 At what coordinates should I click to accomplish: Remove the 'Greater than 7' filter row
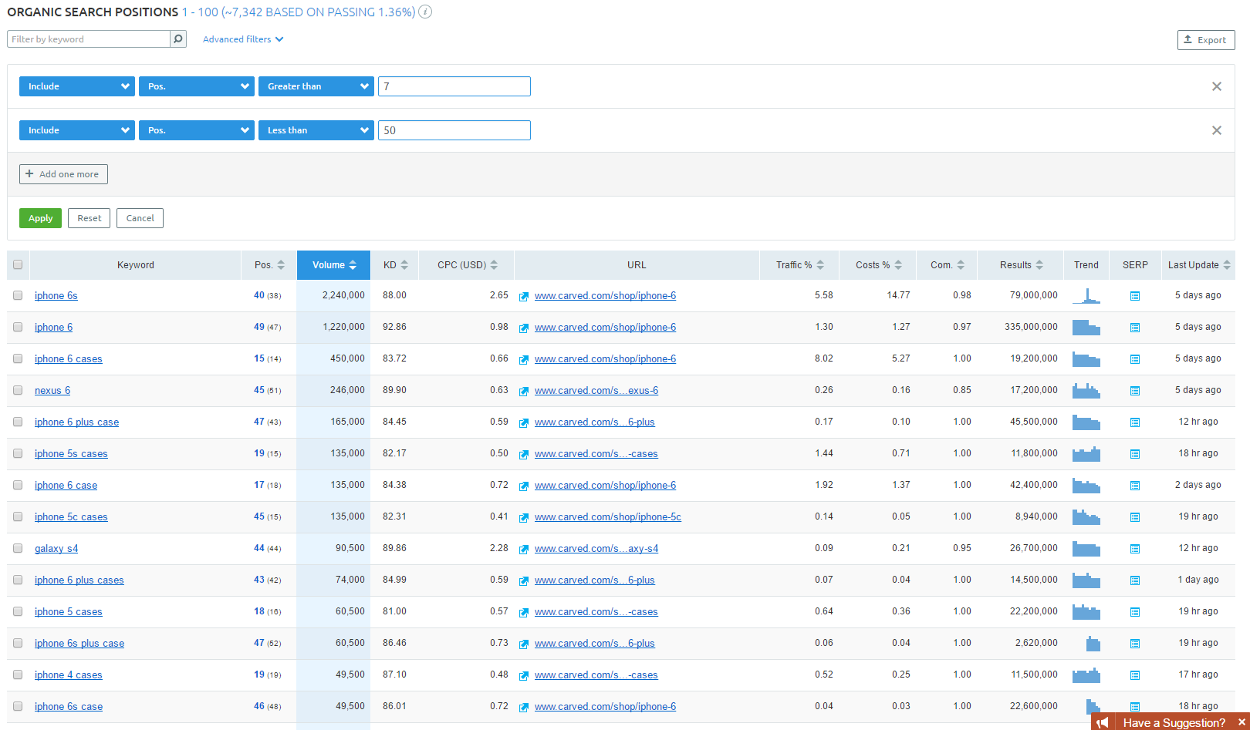pos(1216,86)
